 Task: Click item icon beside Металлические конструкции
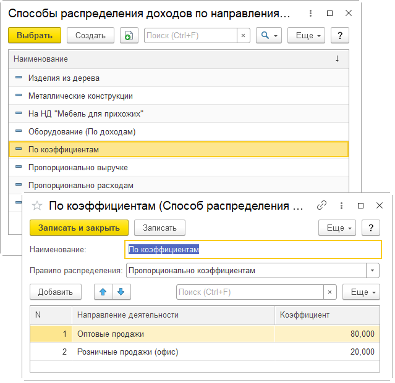coord(19,95)
